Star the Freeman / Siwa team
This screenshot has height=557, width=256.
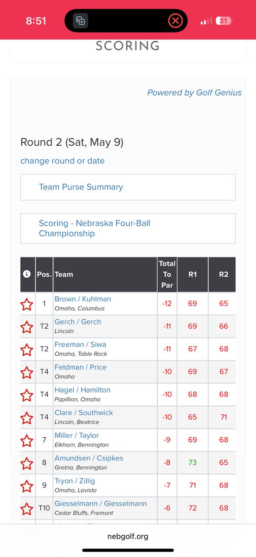click(x=27, y=350)
